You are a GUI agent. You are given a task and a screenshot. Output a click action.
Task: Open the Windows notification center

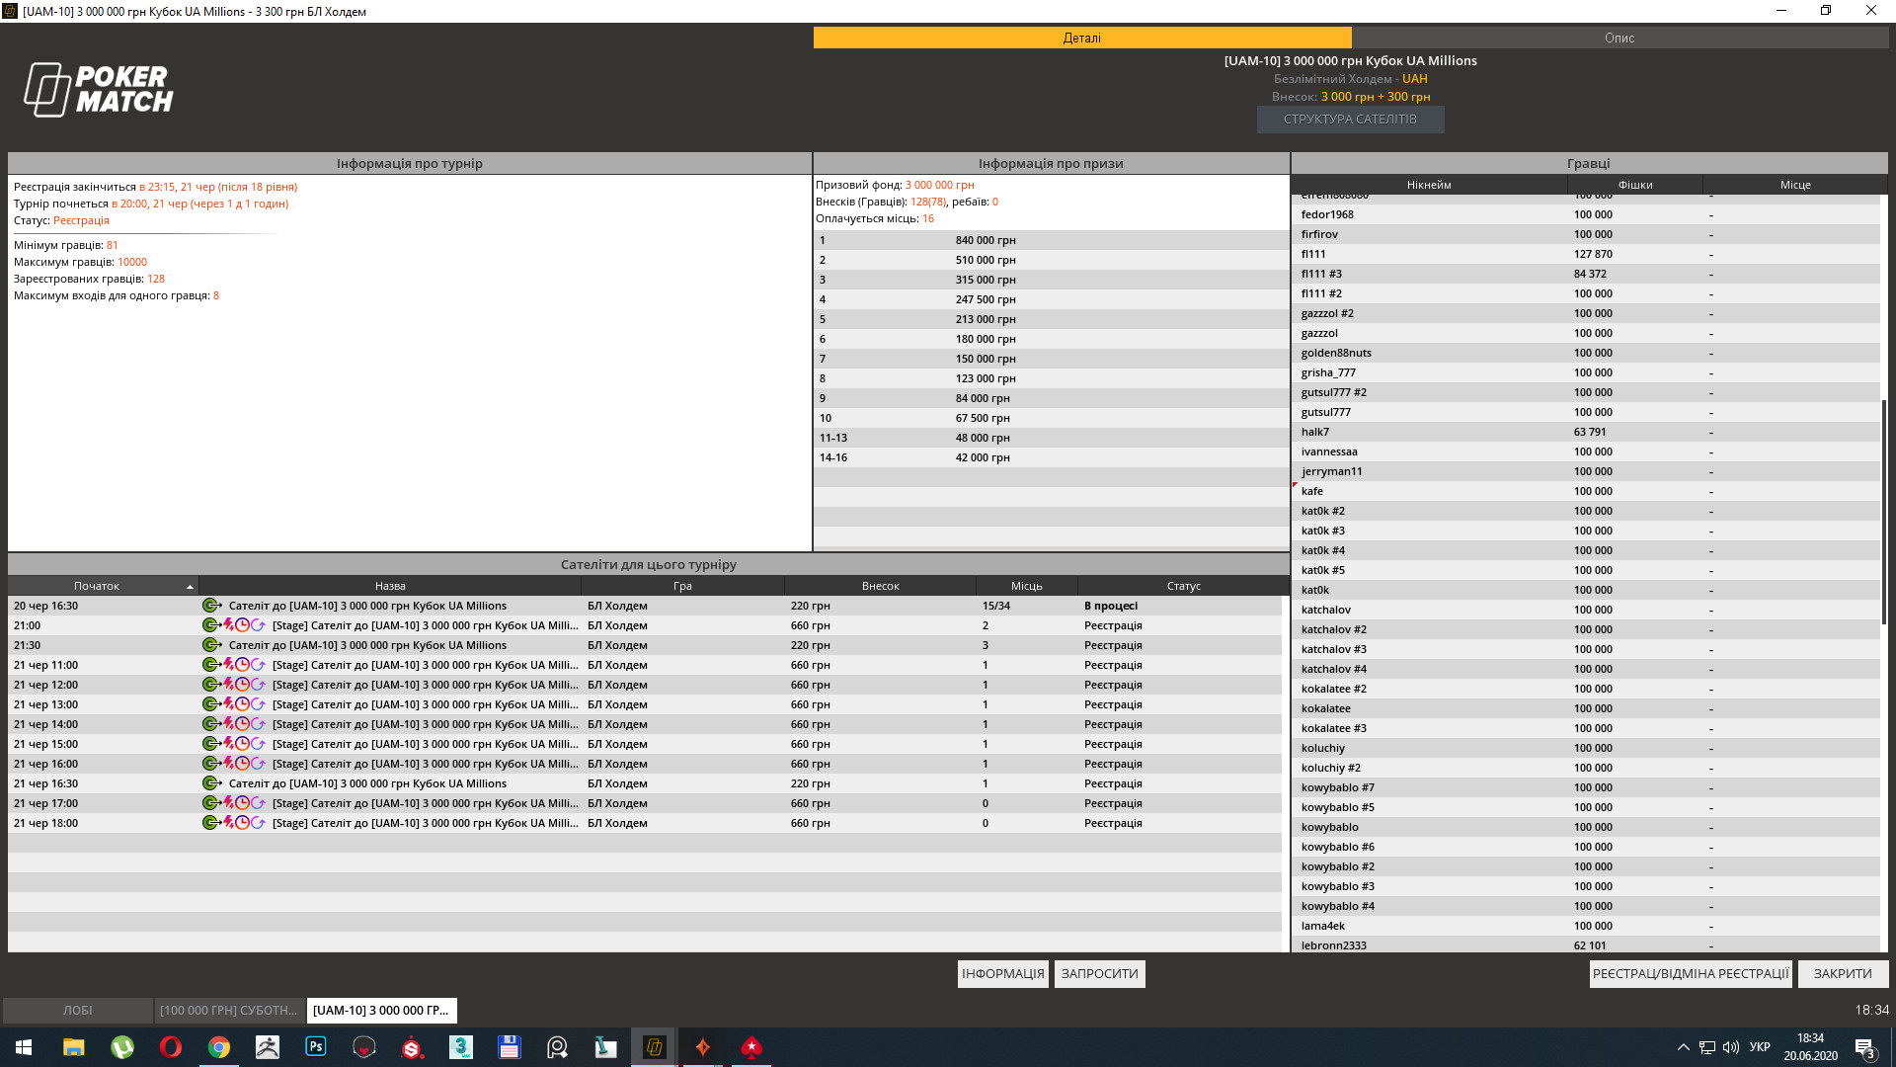click(x=1865, y=1047)
